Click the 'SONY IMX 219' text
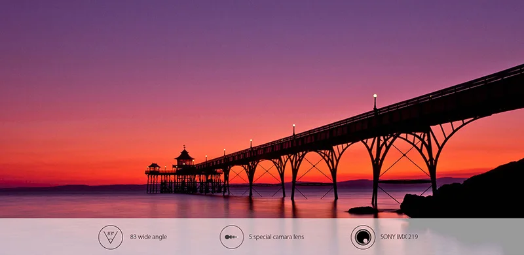 point(399,237)
